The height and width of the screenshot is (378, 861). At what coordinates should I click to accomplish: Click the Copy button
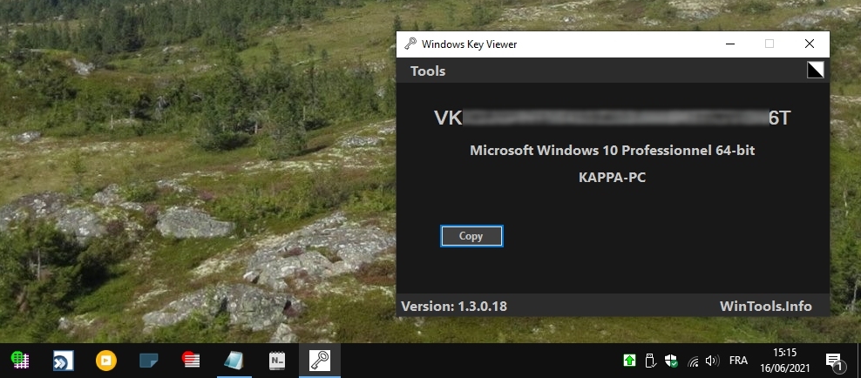[471, 236]
